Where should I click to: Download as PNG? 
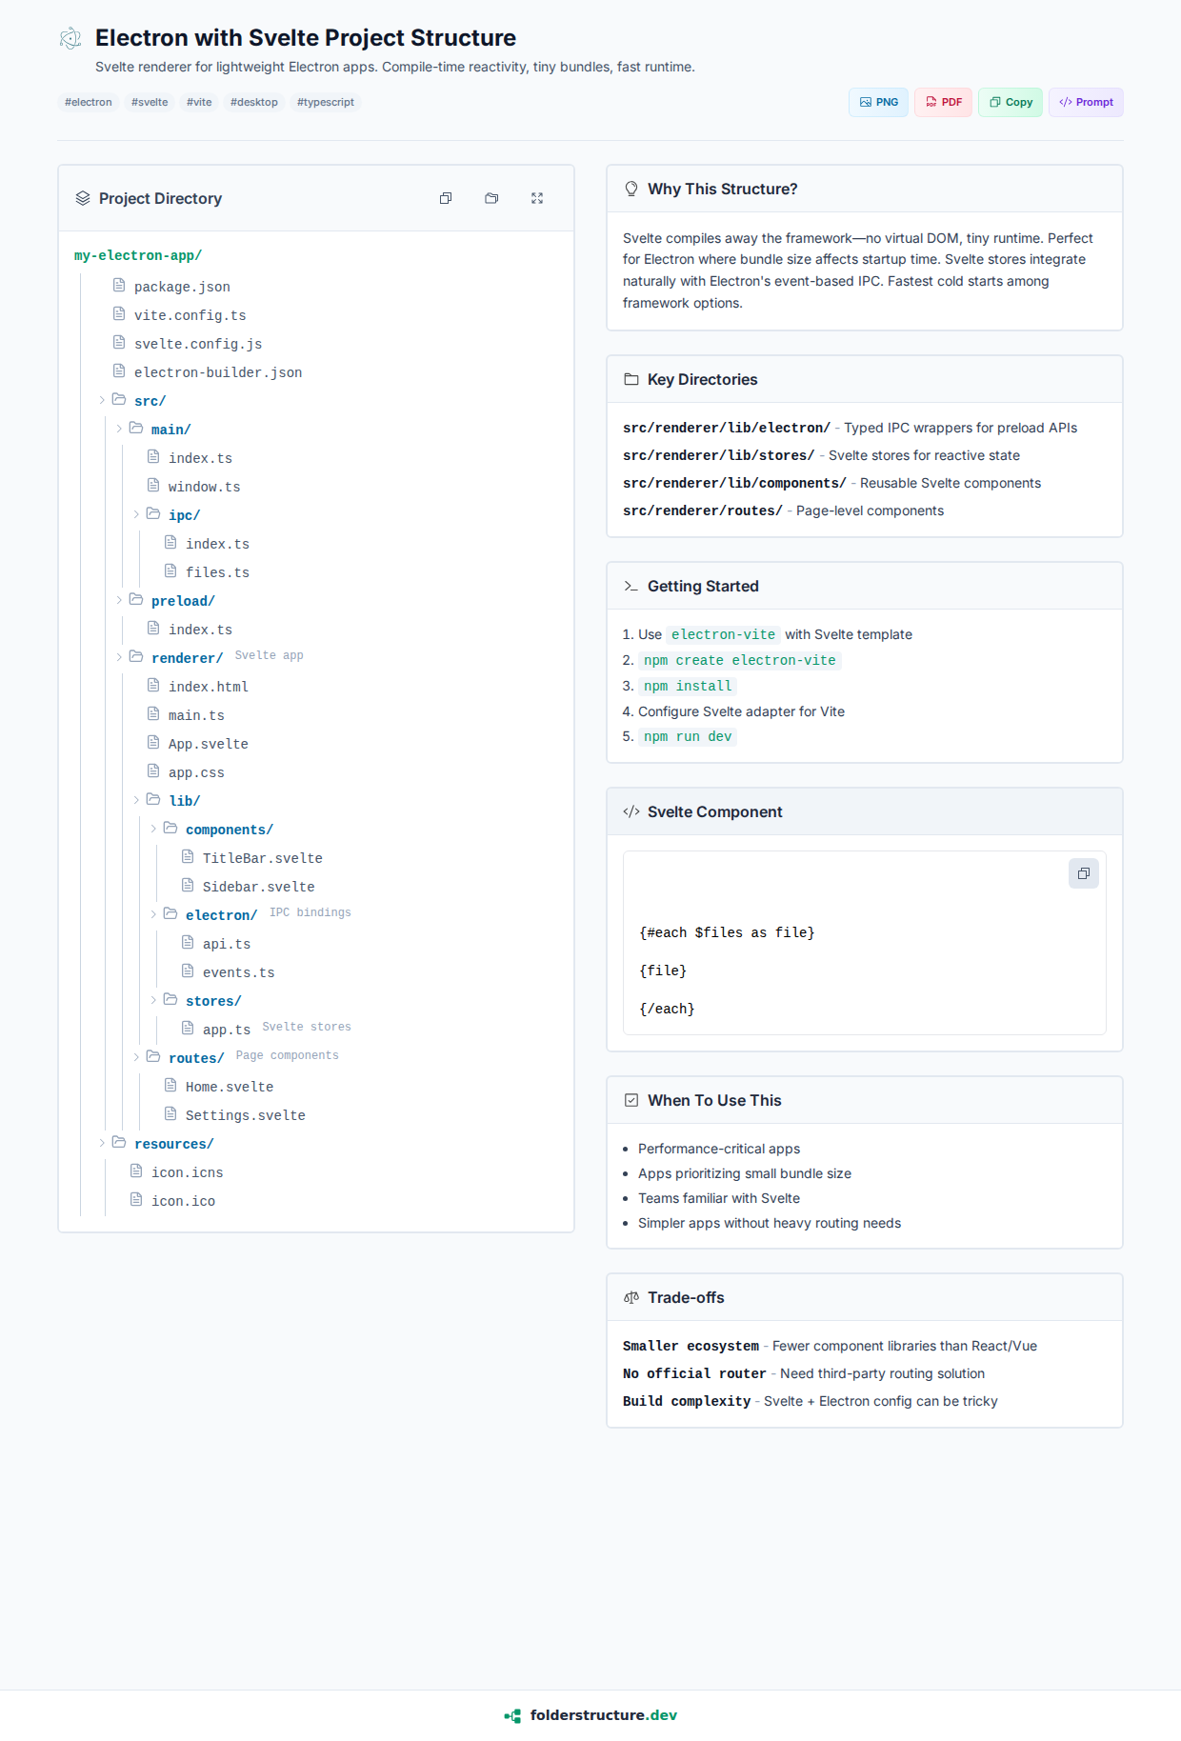[x=878, y=102]
